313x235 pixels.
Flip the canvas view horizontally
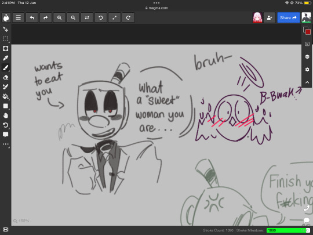(x=87, y=17)
